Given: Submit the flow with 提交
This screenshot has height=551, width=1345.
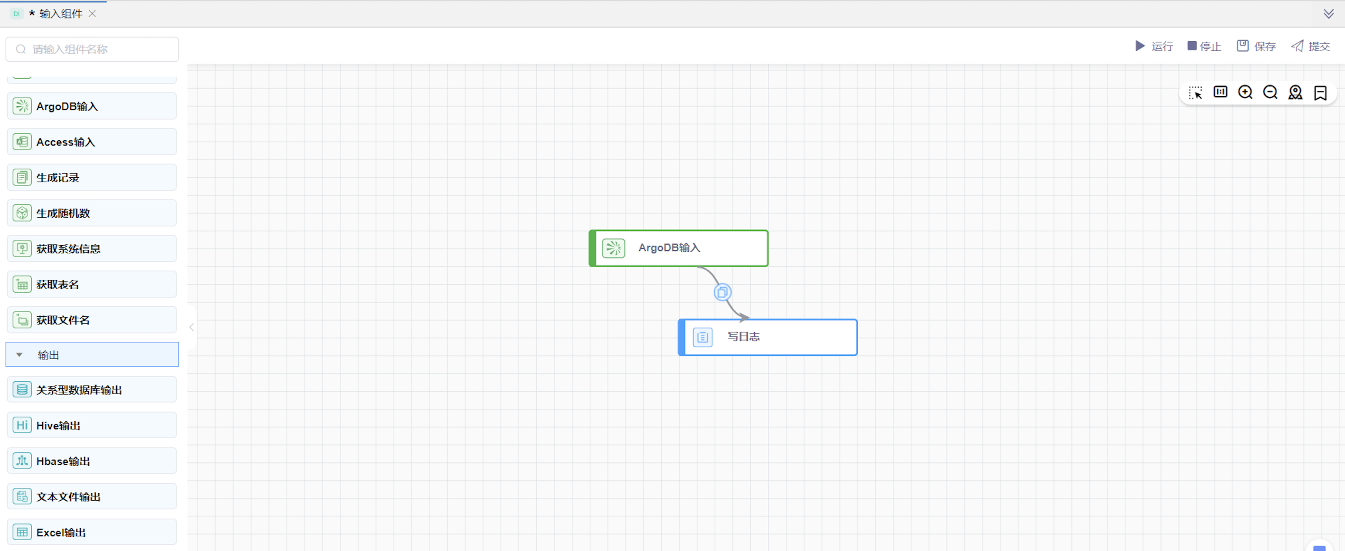Looking at the screenshot, I should point(1310,46).
